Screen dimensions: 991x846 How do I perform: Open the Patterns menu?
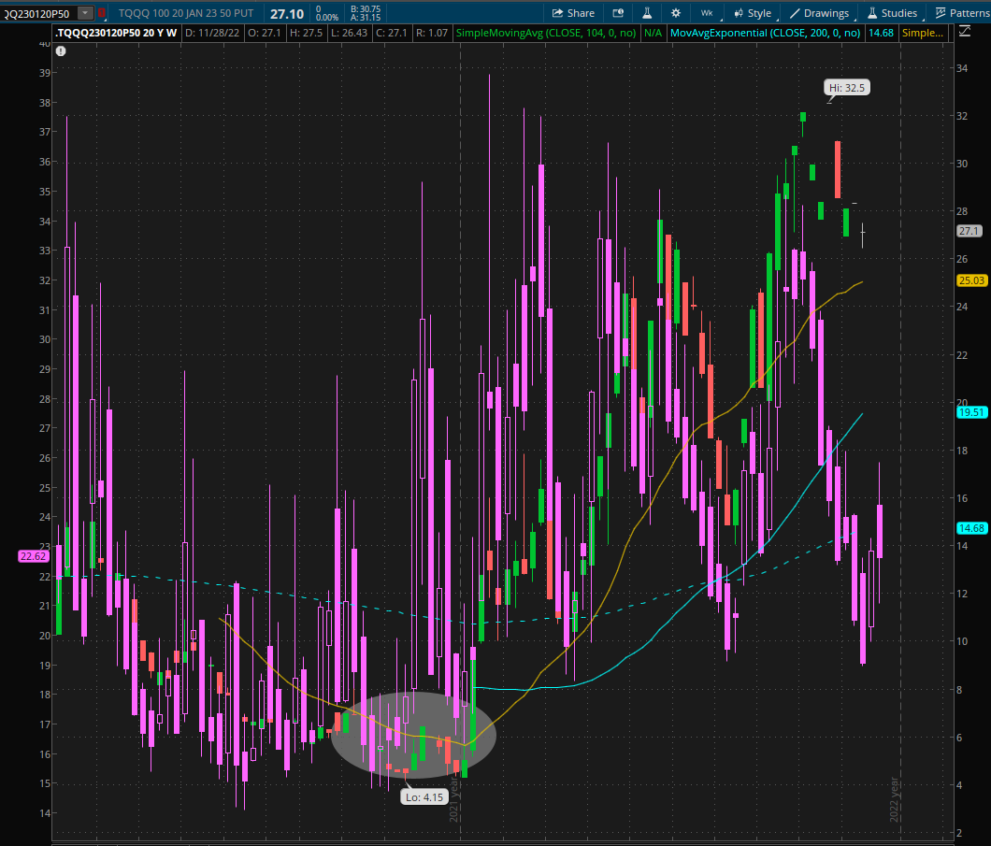click(962, 13)
